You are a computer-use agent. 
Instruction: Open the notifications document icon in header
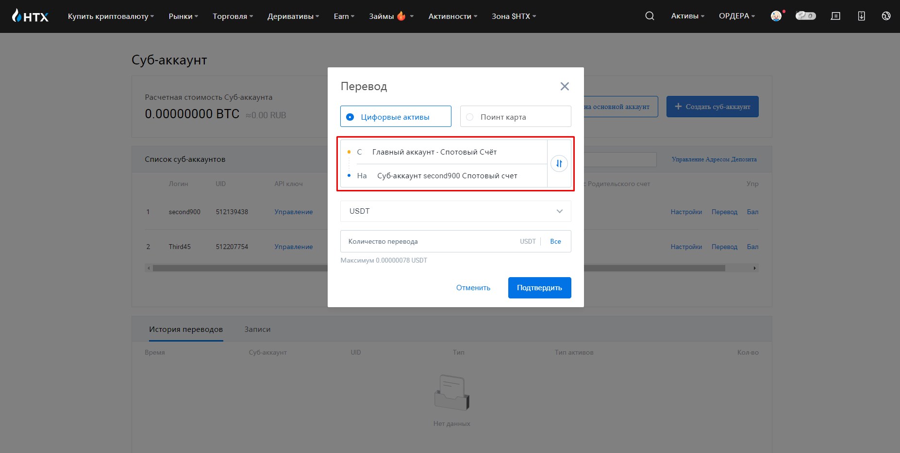point(835,16)
